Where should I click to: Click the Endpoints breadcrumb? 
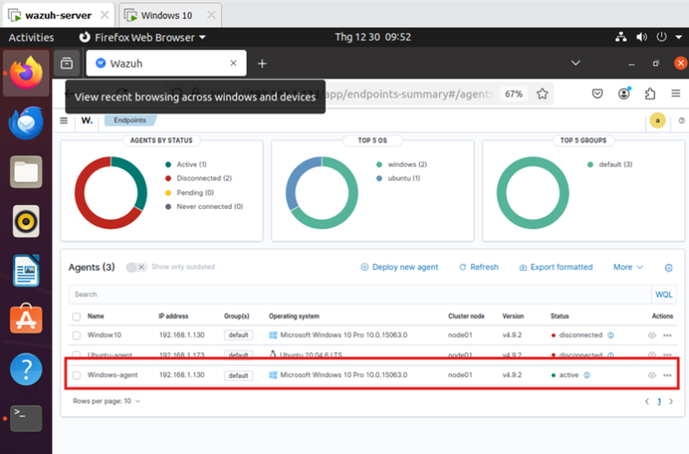tap(130, 120)
